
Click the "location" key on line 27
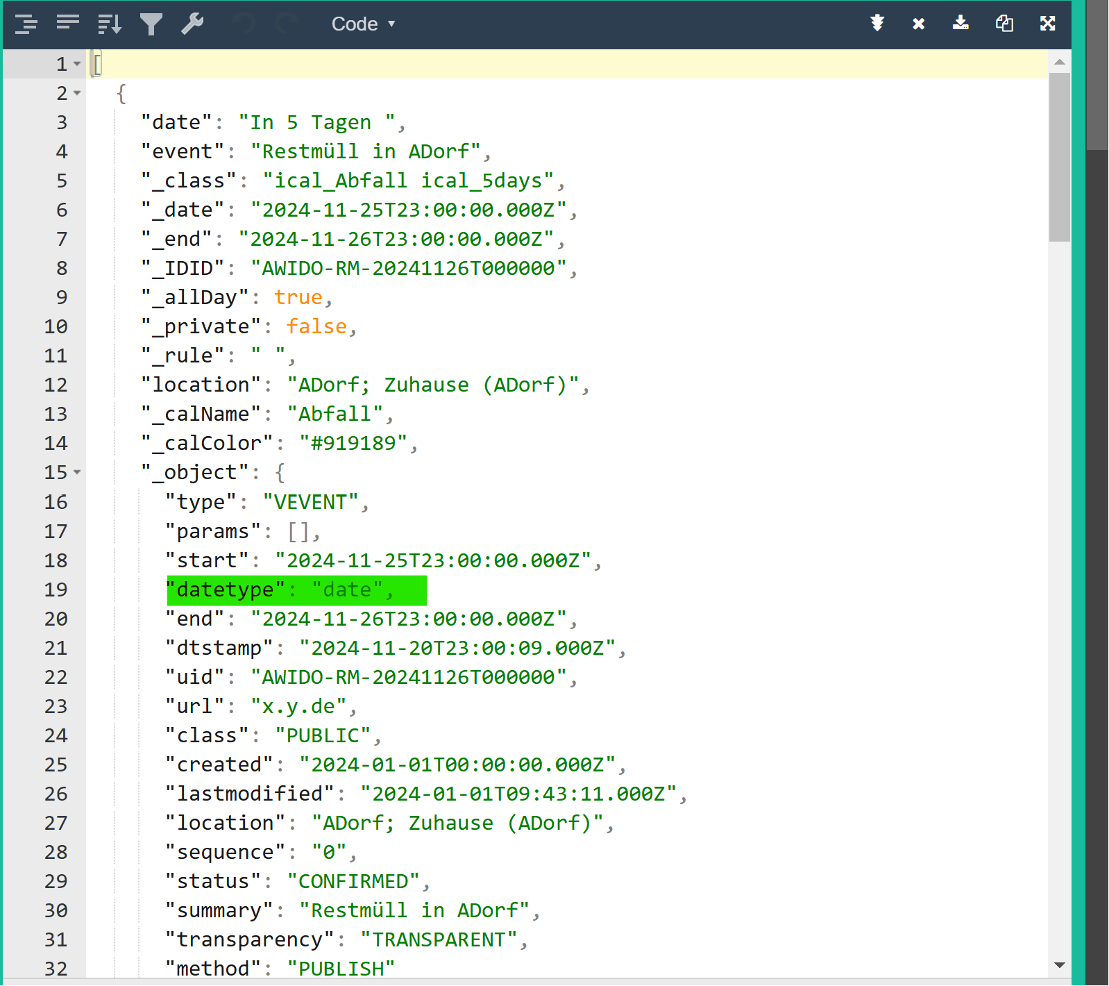(225, 823)
